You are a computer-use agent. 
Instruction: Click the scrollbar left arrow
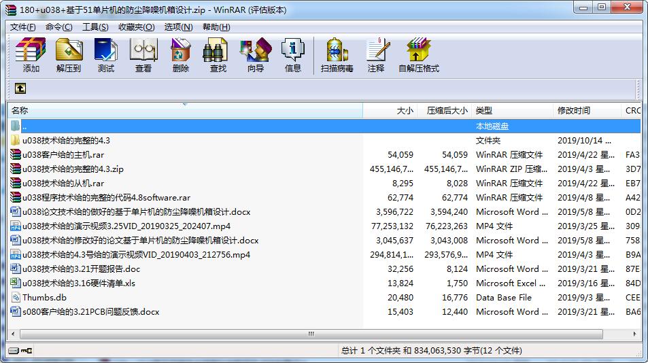click(13, 334)
